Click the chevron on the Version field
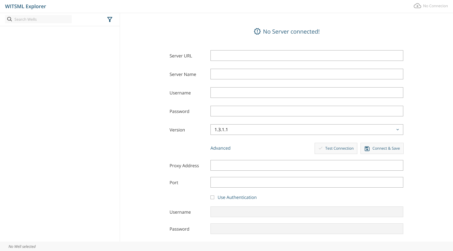Viewport: 453px width, 251px height. pyautogui.click(x=397, y=129)
